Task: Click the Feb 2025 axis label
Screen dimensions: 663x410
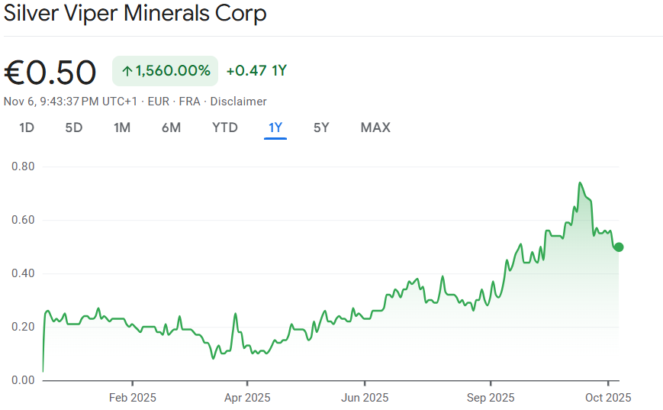Action: click(132, 398)
